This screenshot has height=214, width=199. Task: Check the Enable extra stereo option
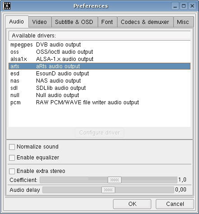coord(12,171)
